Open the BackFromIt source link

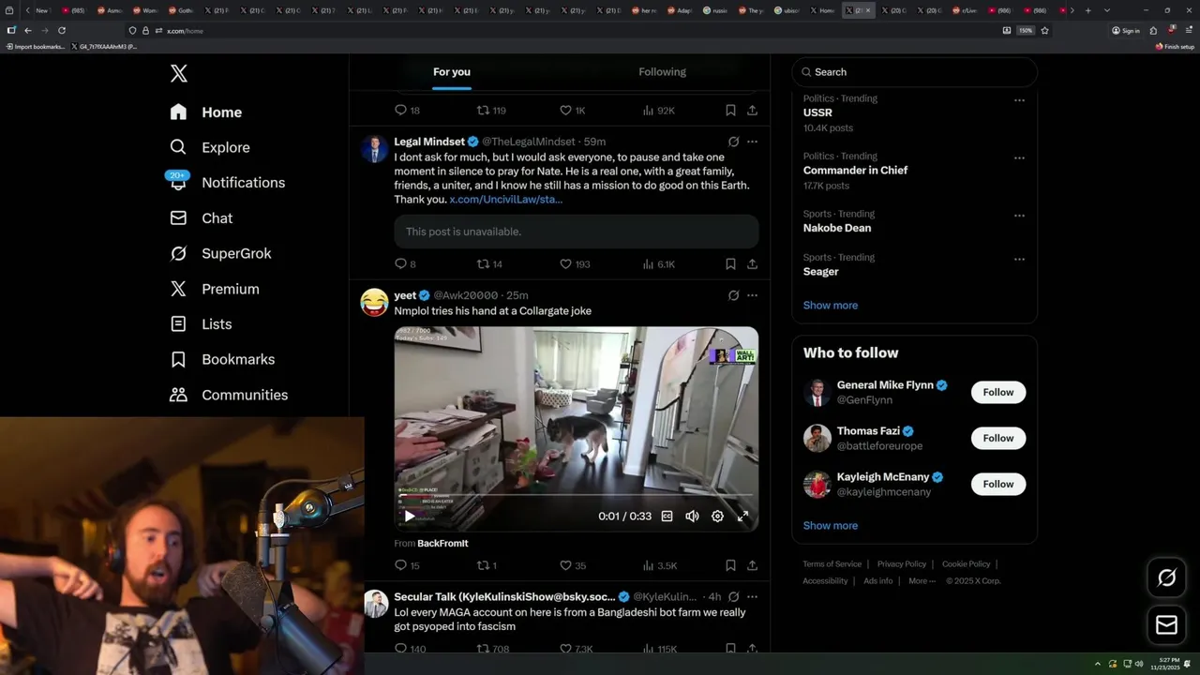coord(442,543)
